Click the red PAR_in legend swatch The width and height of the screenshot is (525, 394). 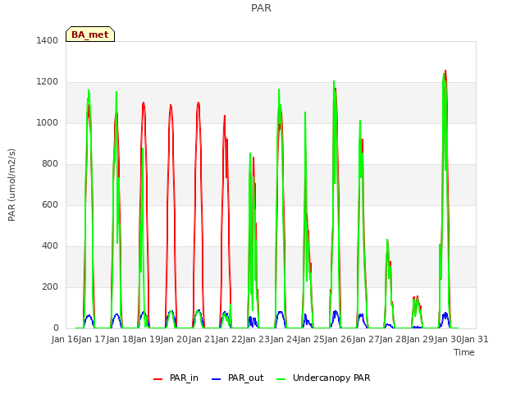(157, 379)
